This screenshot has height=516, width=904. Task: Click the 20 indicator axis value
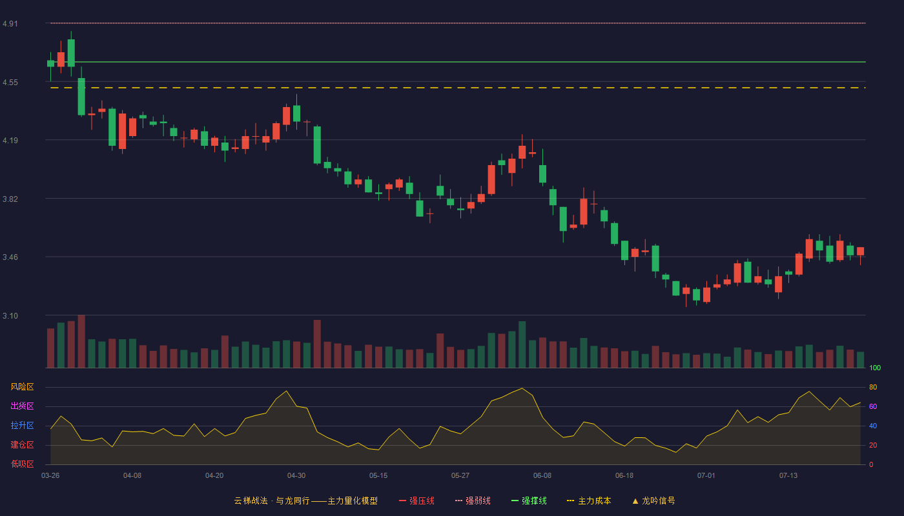click(x=873, y=445)
